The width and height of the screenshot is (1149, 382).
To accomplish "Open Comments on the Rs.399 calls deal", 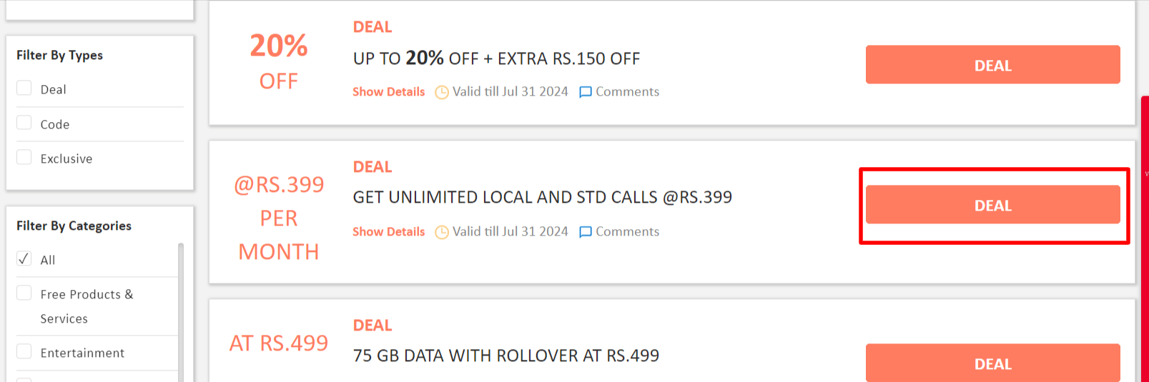I will tap(627, 232).
